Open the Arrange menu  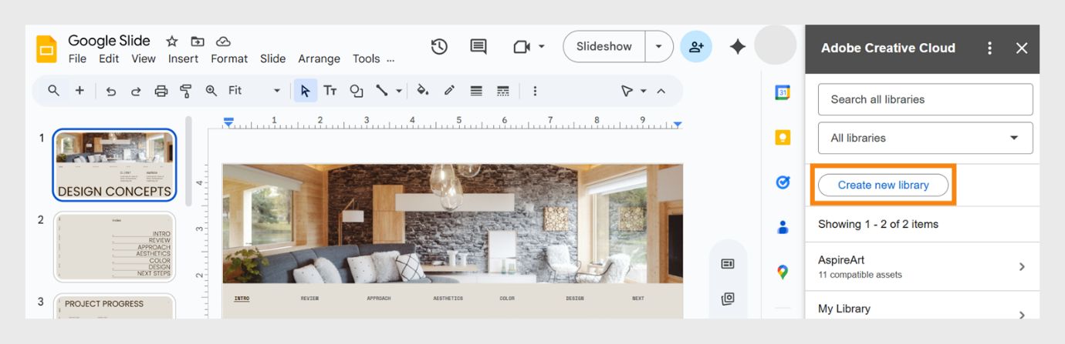pos(319,58)
